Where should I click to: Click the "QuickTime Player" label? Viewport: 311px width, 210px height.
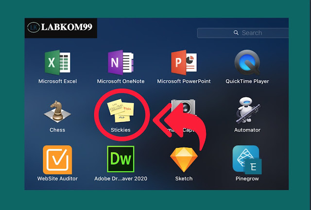tap(247, 81)
